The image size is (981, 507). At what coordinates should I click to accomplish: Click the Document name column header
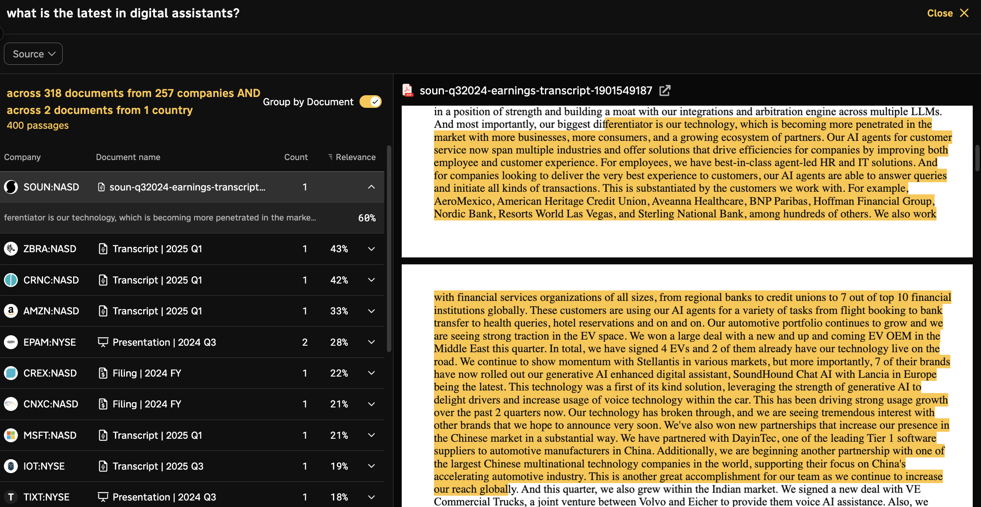[128, 157]
